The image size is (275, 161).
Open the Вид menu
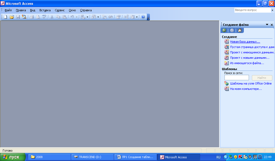coord(32,10)
